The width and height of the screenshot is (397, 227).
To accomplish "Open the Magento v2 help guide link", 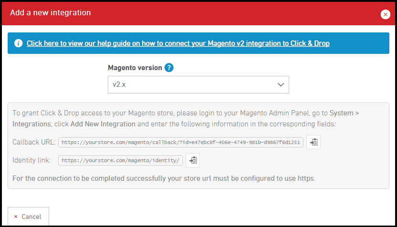I will pyautogui.click(x=178, y=43).
